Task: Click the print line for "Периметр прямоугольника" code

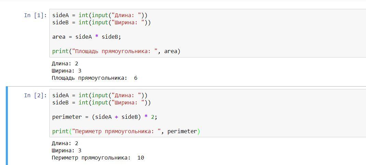Action: [x=126, y=131]
